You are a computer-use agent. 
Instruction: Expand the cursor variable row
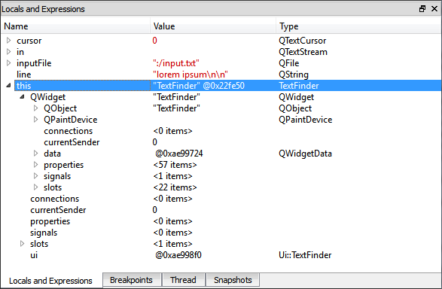pyautogui.click(x=9, y=41)
